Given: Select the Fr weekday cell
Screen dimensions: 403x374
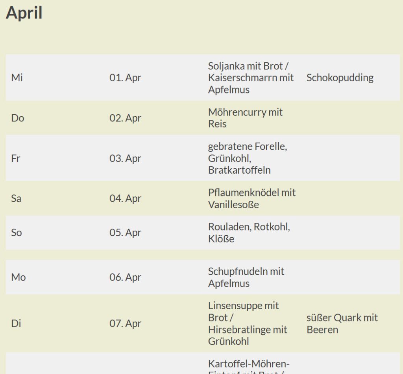Looking at the screenshot, I should [x=15, y=158].
